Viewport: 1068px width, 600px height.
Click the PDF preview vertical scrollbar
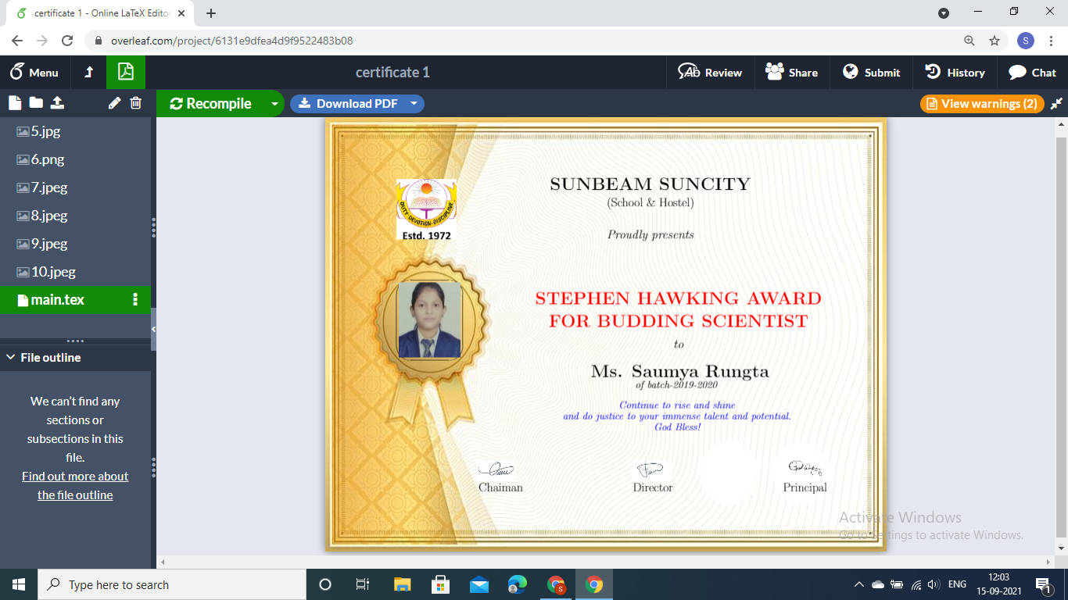tap(1061, 336)
